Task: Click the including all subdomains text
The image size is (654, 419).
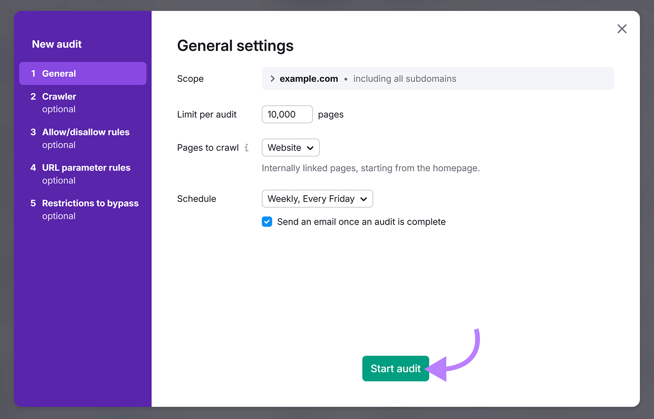Action: pyautogui.click(x=404, y=78)
